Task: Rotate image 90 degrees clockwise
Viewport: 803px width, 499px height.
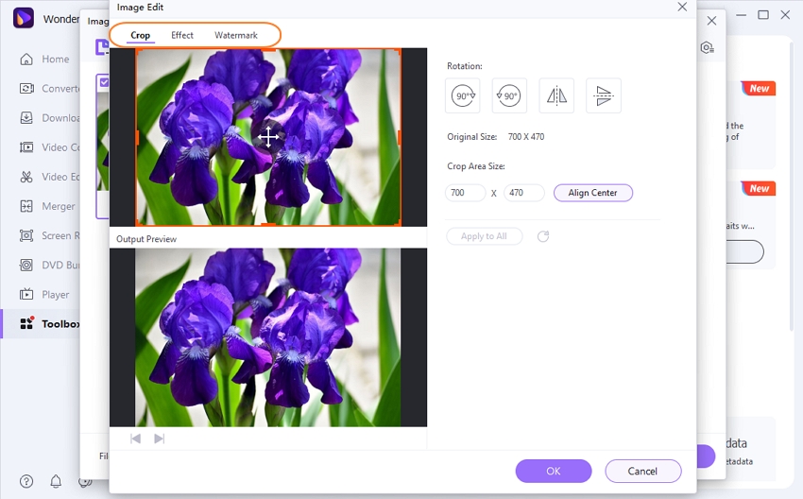Action: [x=463, y=95]
